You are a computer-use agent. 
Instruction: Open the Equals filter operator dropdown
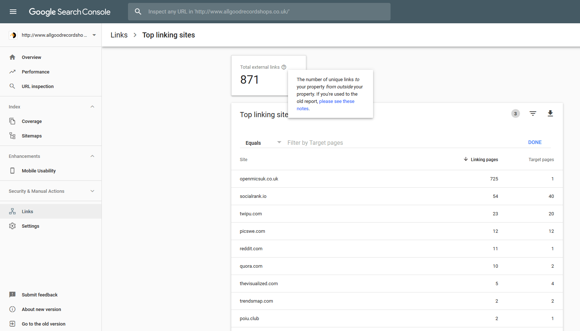click(263, 143)
